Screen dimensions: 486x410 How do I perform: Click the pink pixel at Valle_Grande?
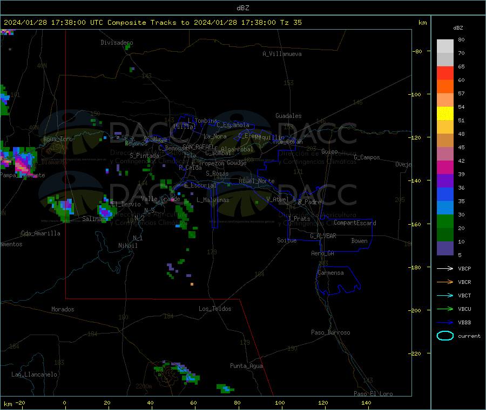pyautogui.click(x=173, y=200)
